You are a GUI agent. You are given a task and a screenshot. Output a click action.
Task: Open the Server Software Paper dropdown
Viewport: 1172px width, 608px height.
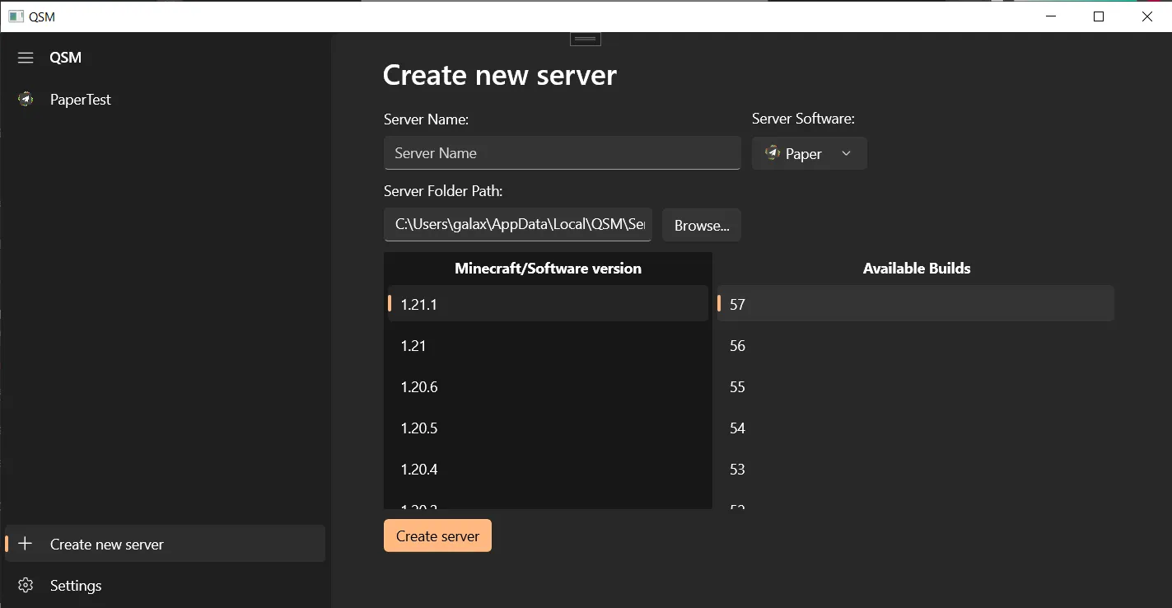click(x=809, y=153)
